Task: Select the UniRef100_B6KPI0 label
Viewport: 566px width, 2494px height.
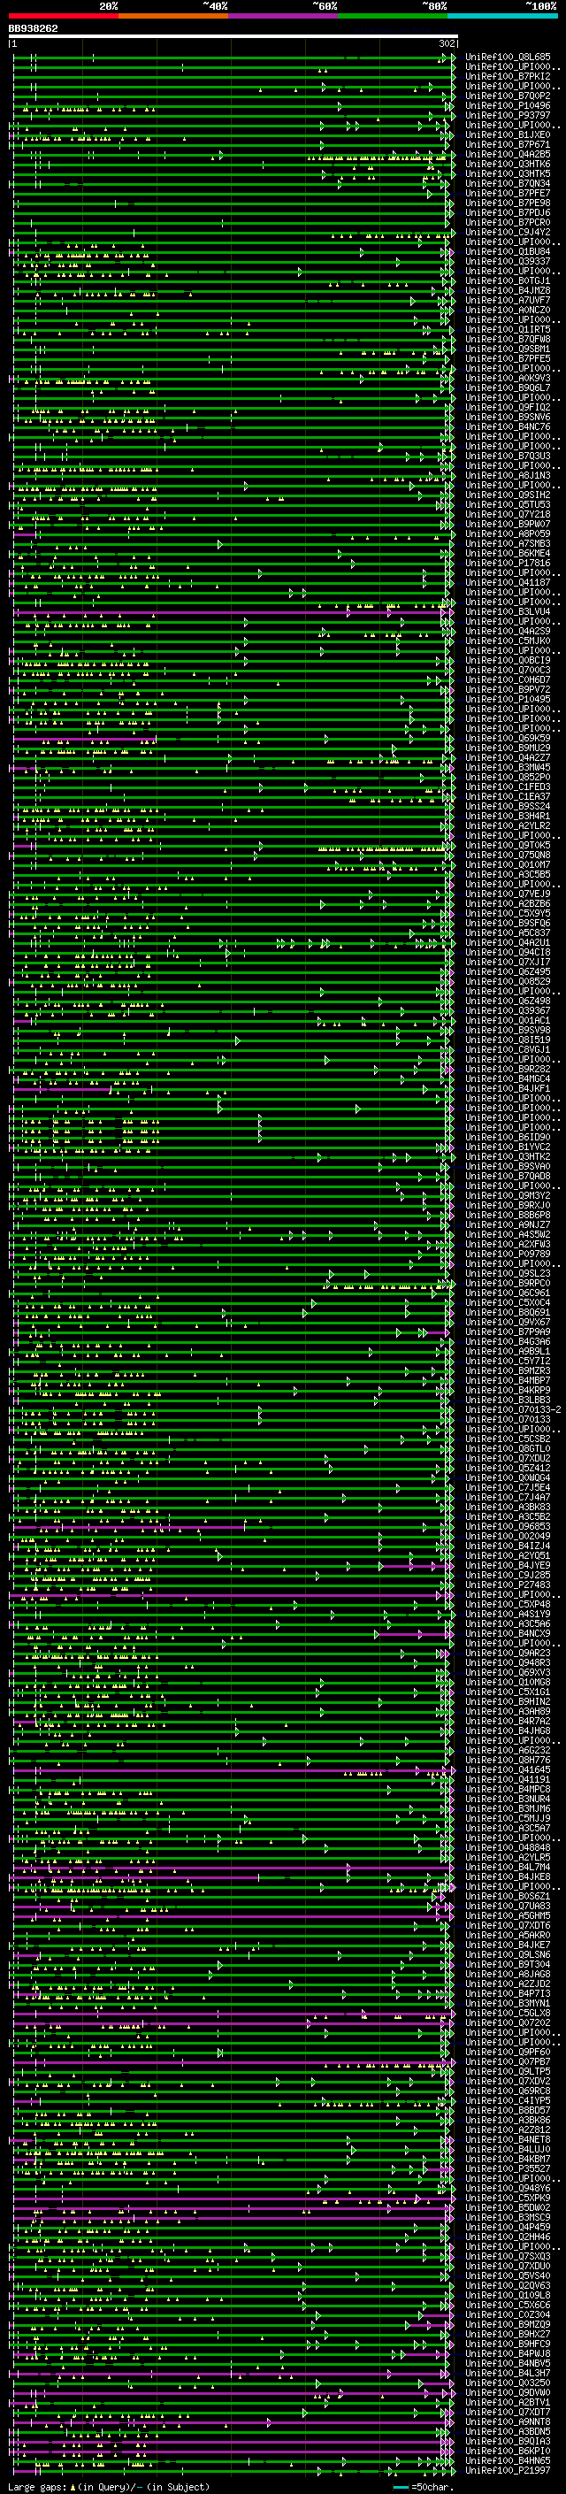Action: coord(508,2451)
